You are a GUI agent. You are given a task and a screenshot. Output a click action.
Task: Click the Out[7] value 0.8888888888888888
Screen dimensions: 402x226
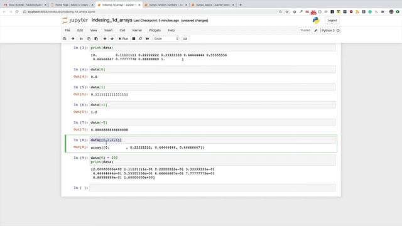tap(109, 130)
